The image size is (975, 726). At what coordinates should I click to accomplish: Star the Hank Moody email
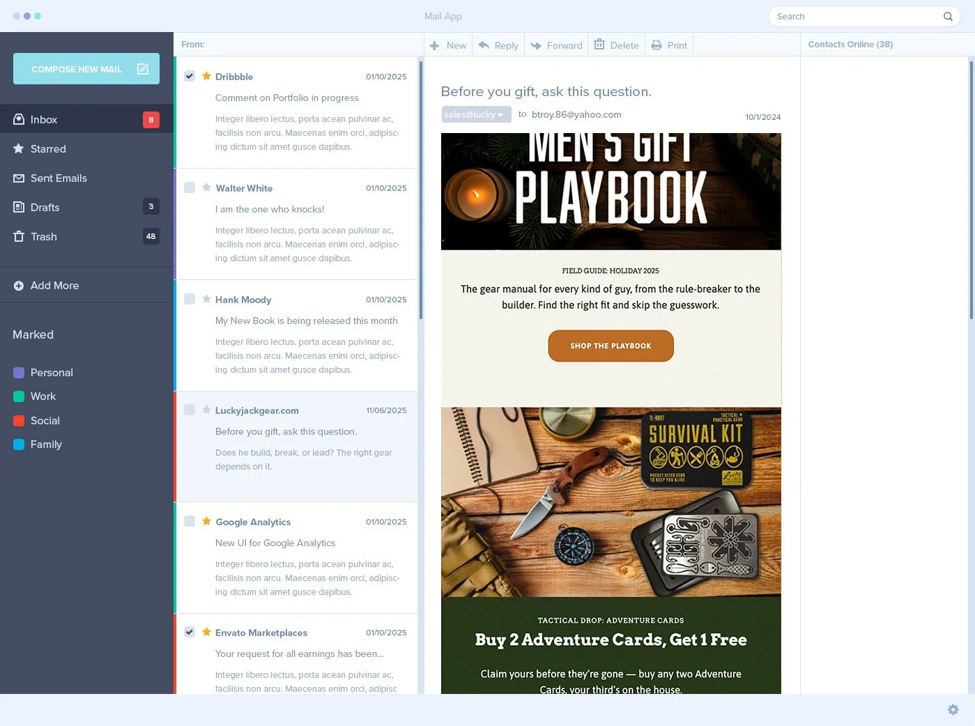pyautogui.click(x=206, y=298)
